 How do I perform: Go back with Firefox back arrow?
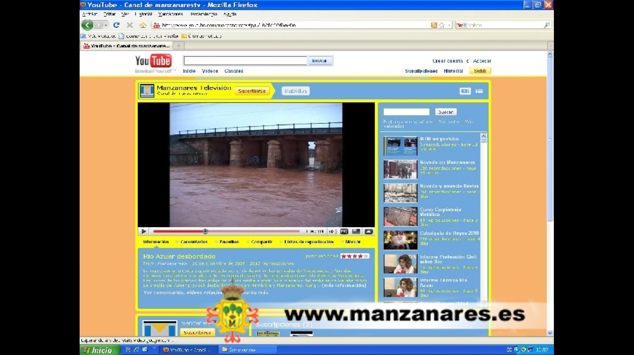click(x=87, y=25)
